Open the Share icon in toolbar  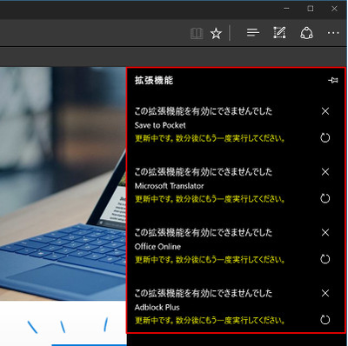coord(306,33)
